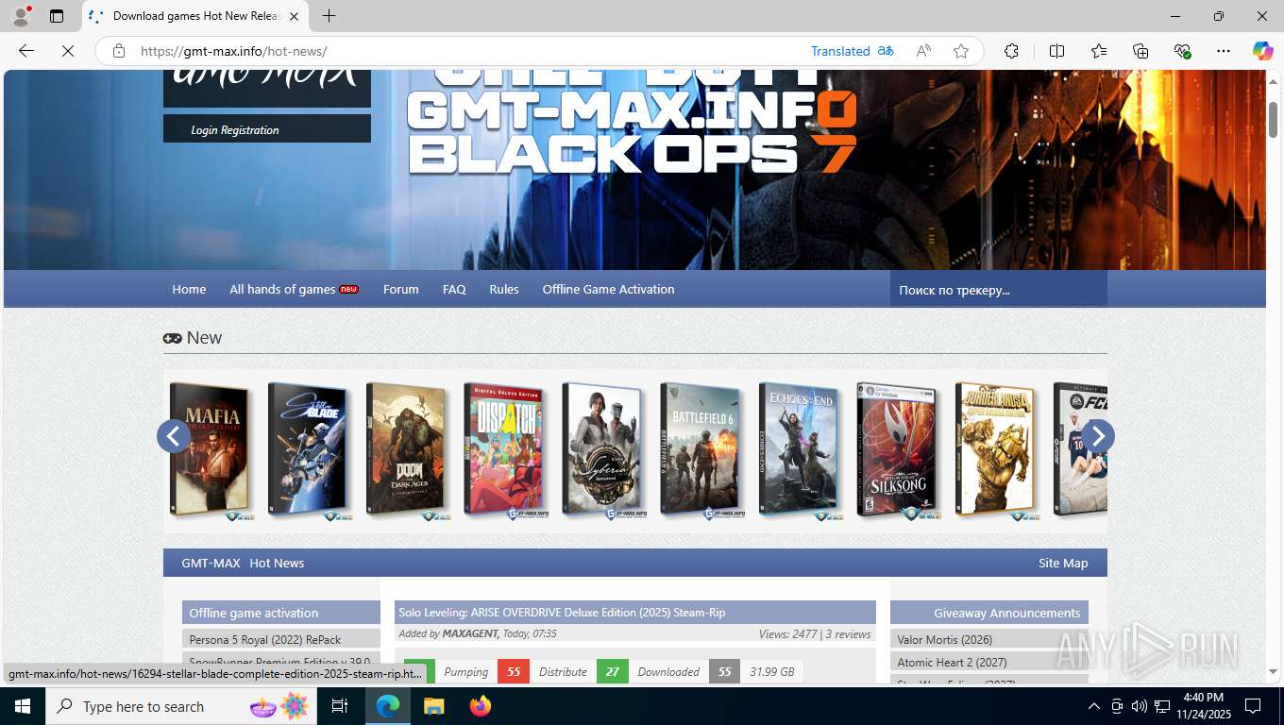Open the Dispatch game cover

click(x=504, y=450)
